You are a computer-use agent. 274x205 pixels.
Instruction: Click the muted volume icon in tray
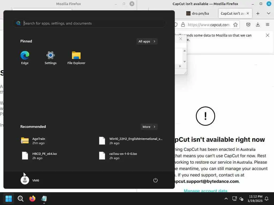point(241,199)
